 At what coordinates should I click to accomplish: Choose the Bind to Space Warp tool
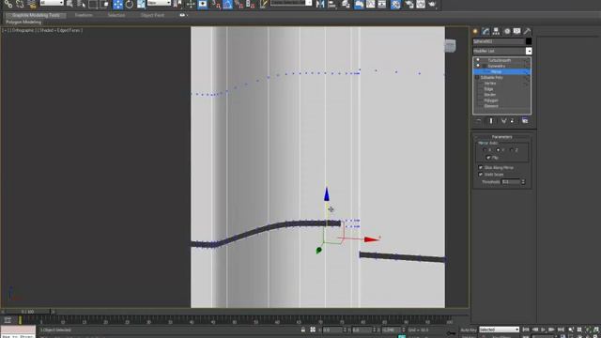pyautogui.click(x=32, y=4)
